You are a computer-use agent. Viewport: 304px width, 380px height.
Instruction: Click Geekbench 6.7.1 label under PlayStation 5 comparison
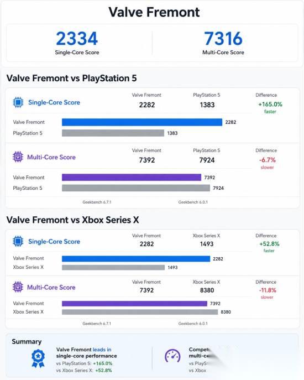click(x=97, y=202)
